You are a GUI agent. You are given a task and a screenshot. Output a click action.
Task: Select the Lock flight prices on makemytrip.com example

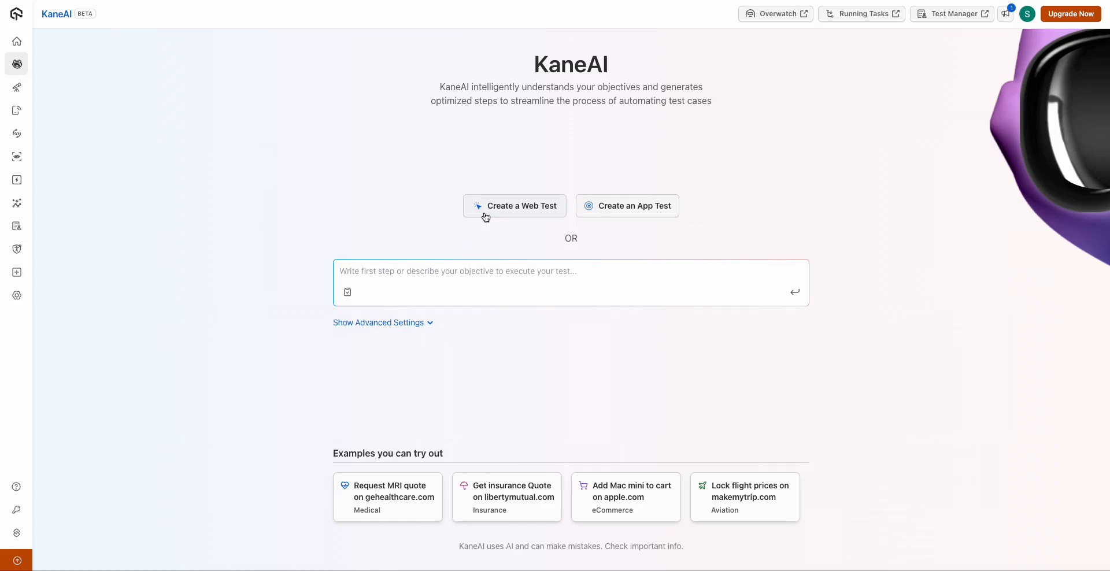tap(744, 497)
